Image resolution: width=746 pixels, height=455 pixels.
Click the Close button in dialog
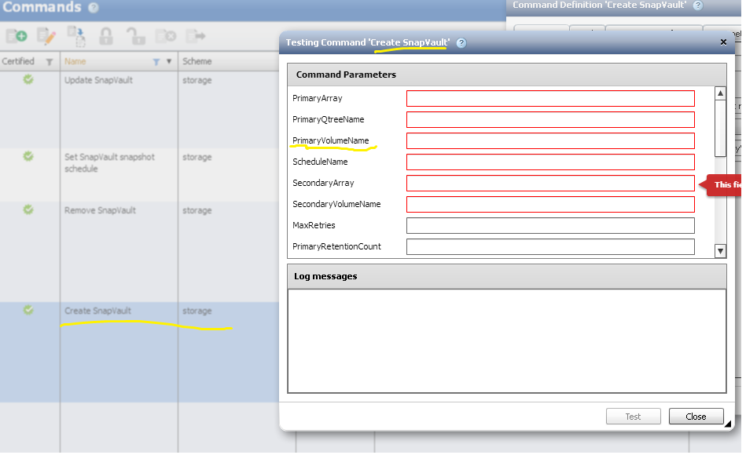(x=696, y=417)
